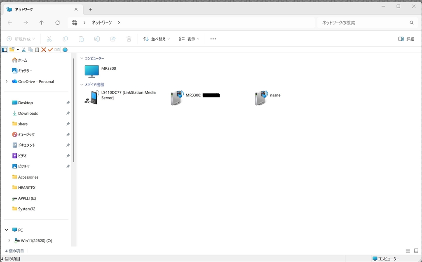Click small scissors icon in classic toolbar
422x262 pixels.
[x=23, y=50]
